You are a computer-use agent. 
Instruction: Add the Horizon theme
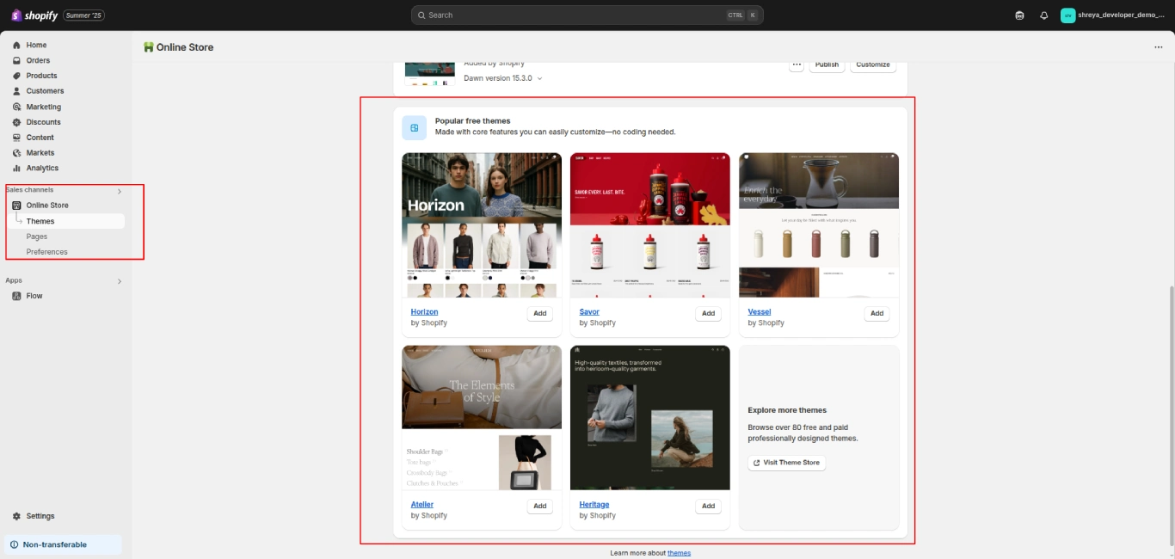[539, 314]
